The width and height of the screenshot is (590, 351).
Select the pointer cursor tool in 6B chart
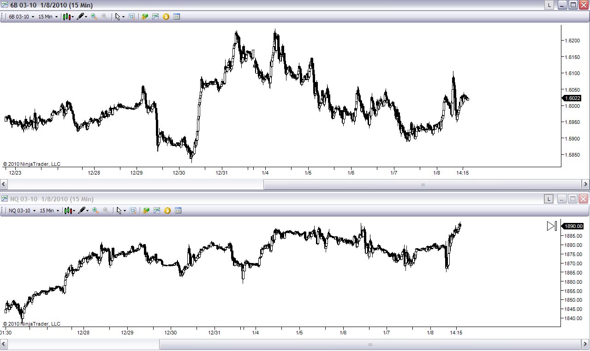point(118,17)
